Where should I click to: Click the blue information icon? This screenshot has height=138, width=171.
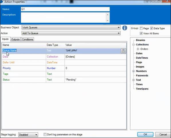click(x=125, y=28)
